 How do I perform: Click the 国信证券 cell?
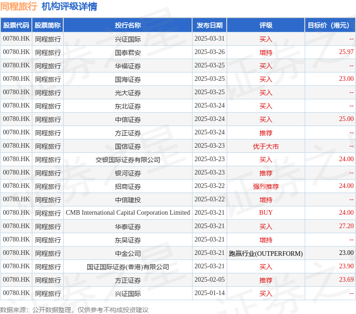128,146
